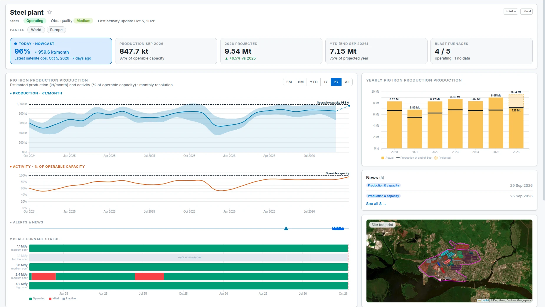Open the Today Nowcast card
Image resolution: width=545 pixels, height=307 pixels.
pyautogui.click(x=61, y=51)
